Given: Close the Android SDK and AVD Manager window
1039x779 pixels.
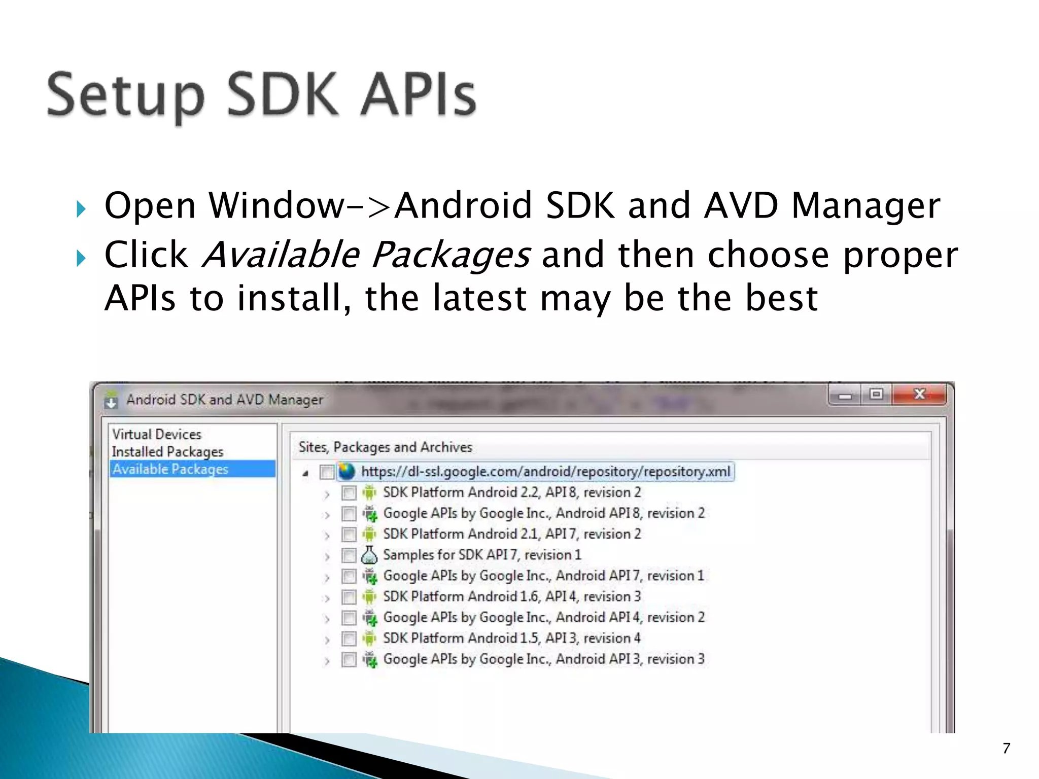Looking at the screenshot, I should 919,394.
